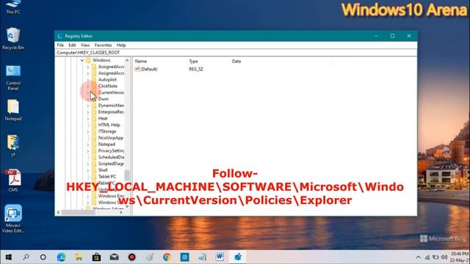The image size is (470, 264).
Task: Click the Shell folder icon
Action: point(94,170)
